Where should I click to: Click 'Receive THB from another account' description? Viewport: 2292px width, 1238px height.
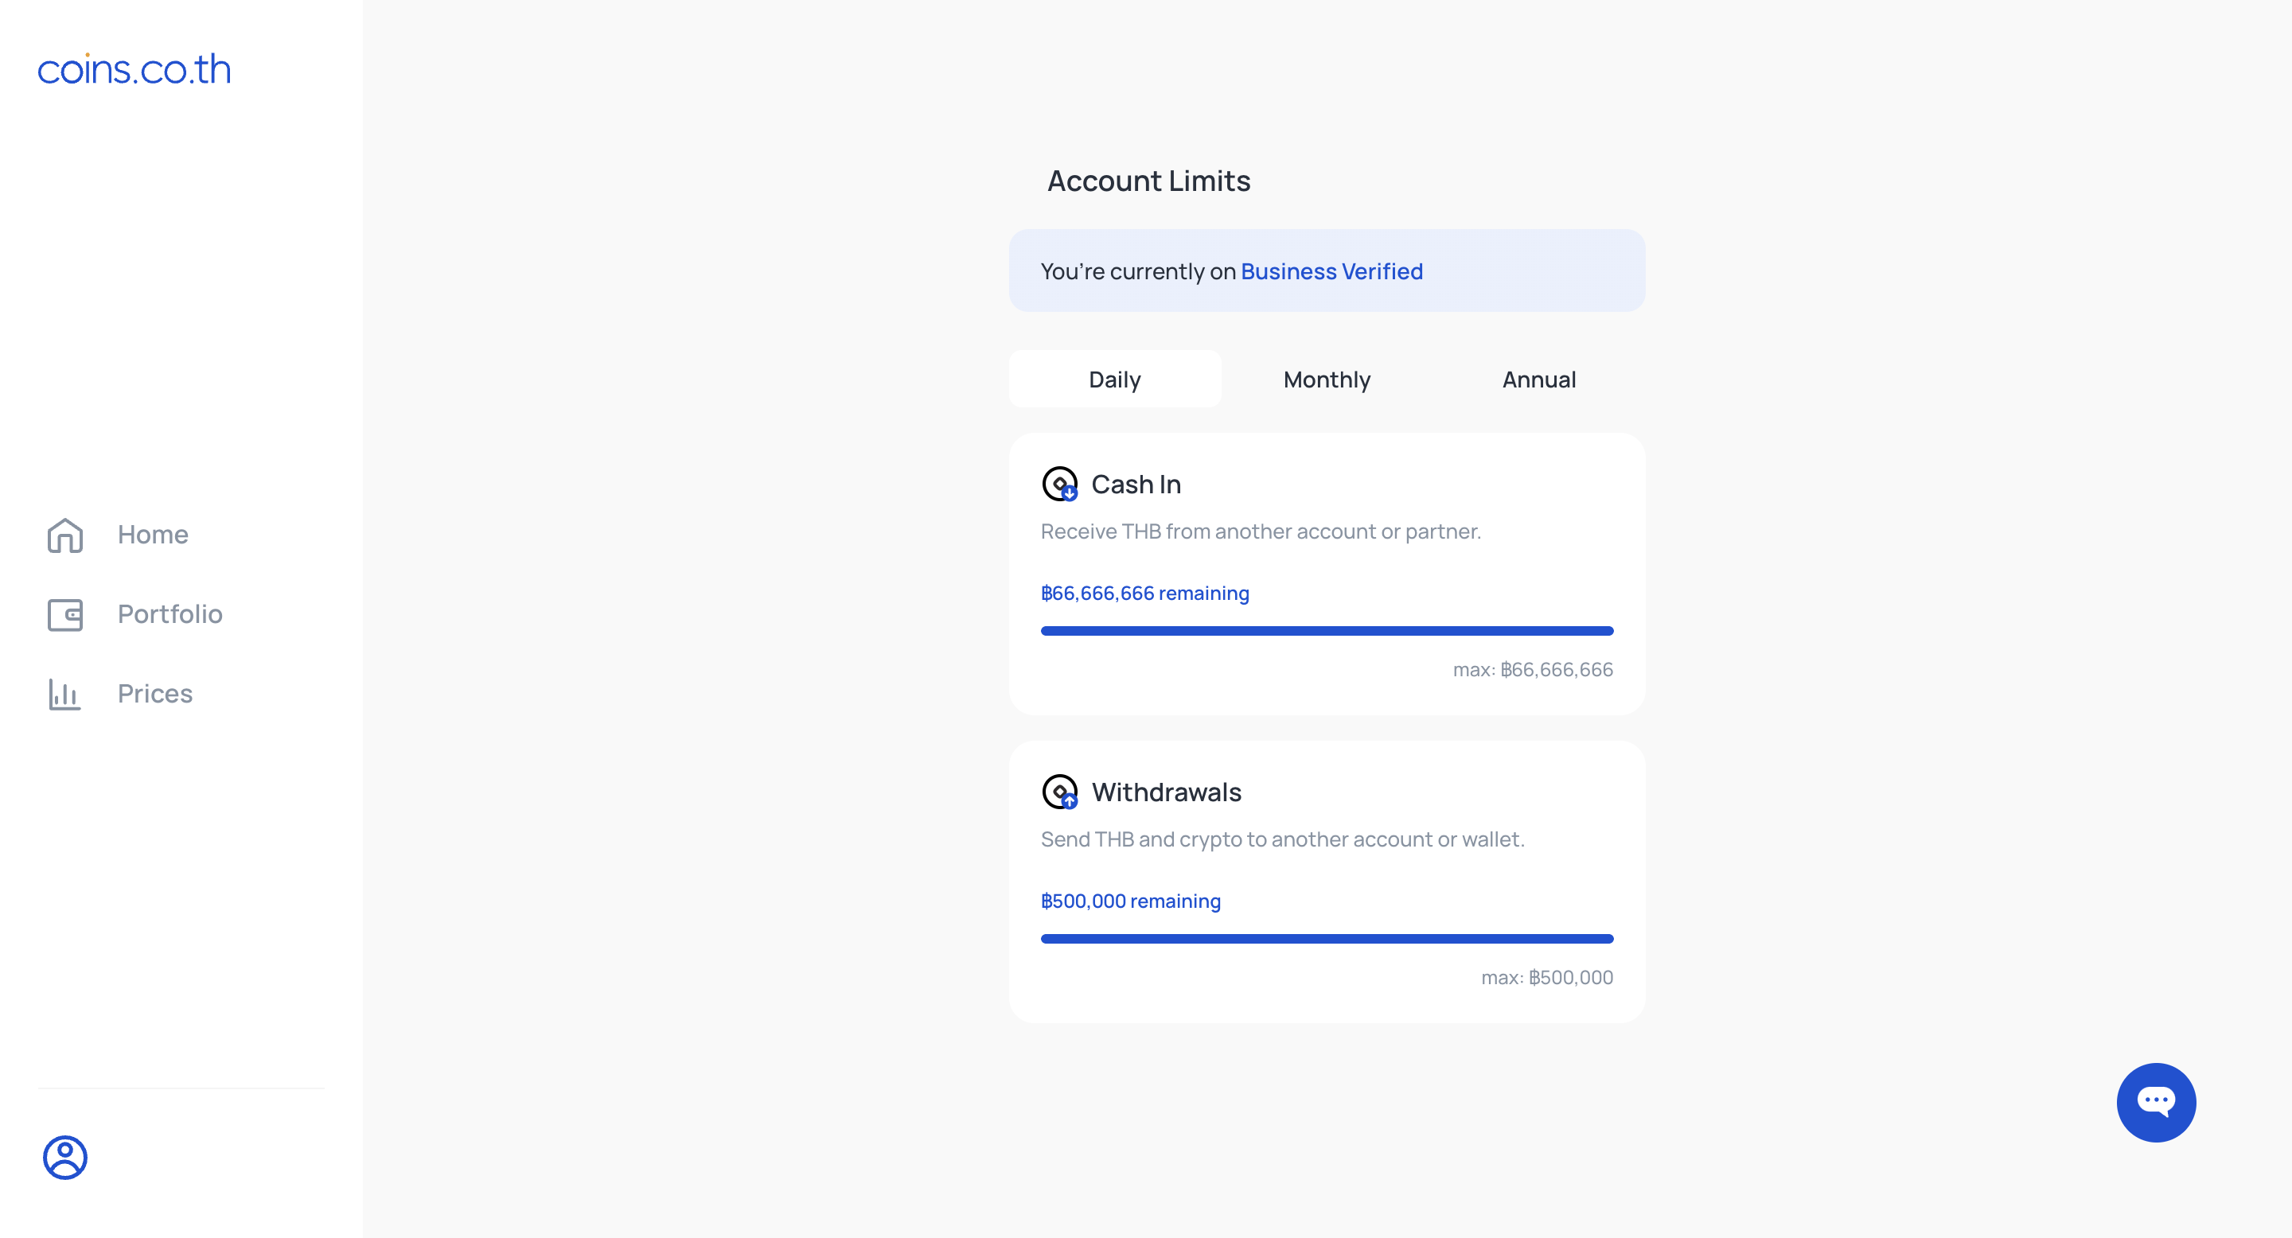(1261, 531)
